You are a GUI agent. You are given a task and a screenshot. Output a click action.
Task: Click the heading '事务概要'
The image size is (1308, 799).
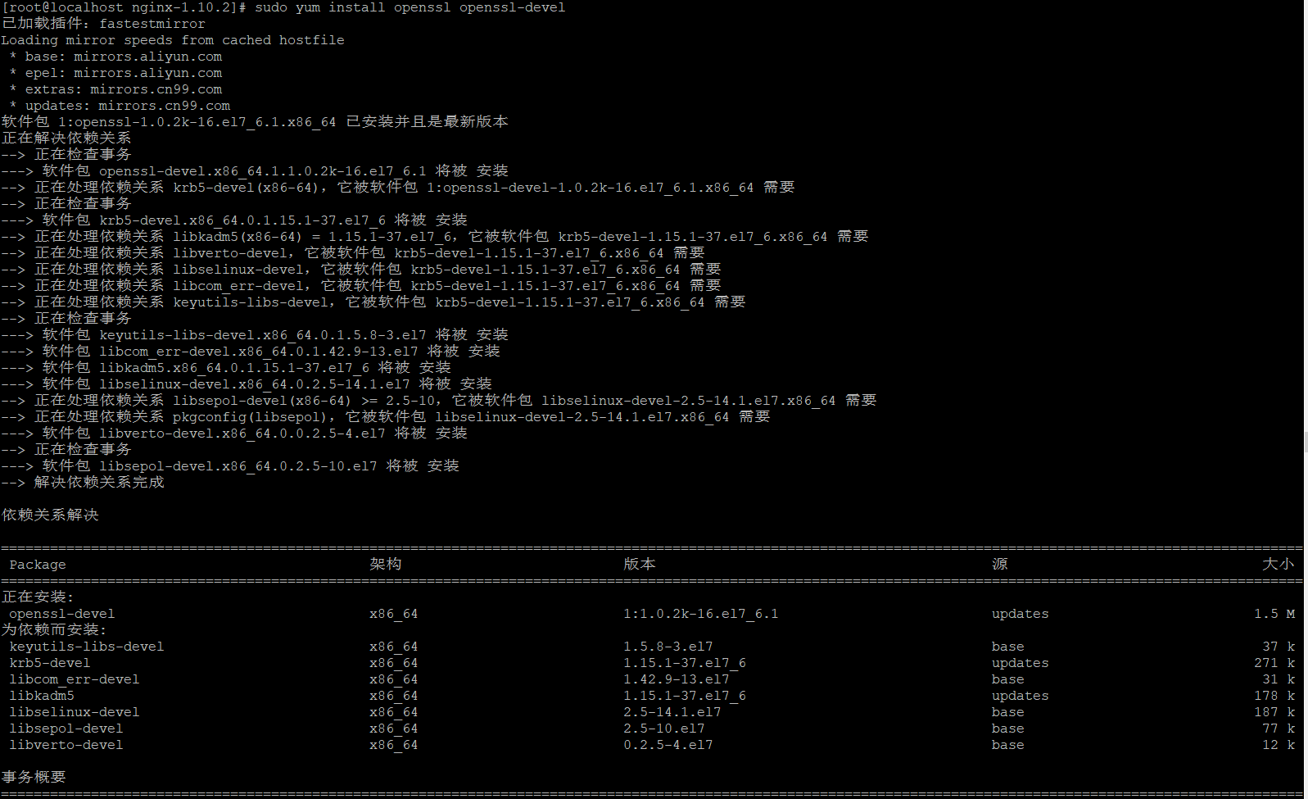click(x=34, y=777)
